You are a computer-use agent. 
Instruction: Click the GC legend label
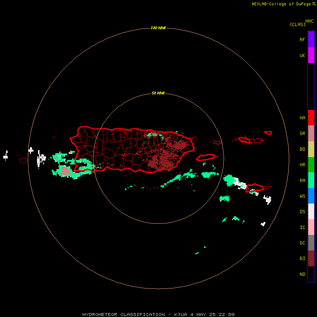pyautogui.click(x=302, y=243)
